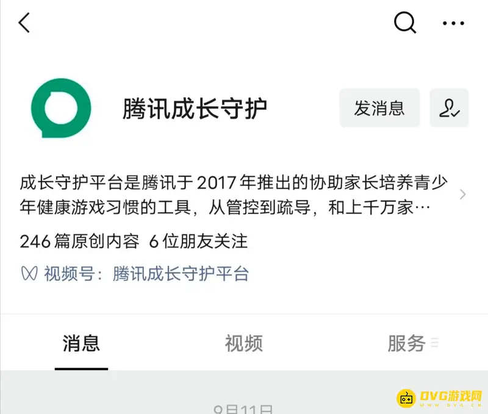This screenshot has width=488, height=414.
Task: Tap the green 腾讯成长守护 account avatar
Action: tap(59, 107)
